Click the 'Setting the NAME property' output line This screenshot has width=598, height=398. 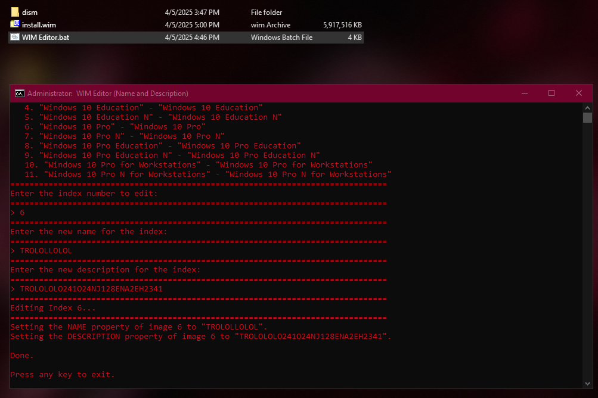(x=139, y=327)
